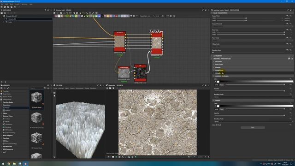Viewport: 295px width, 166px height.
Task: Open the Materials menu in 3D View
Action: pyautogui.click(x=61, y=88)
